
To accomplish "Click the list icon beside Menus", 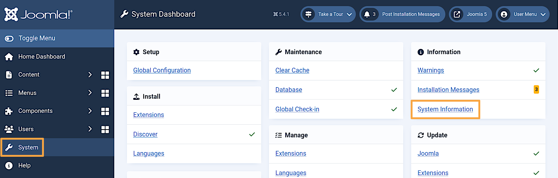I will pyautogui.click(x=9, y=93).
